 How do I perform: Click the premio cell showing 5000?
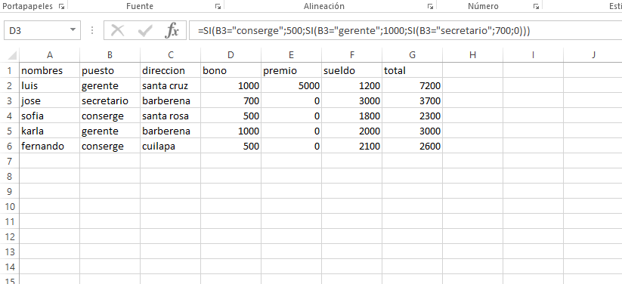[x=291, y=85]
